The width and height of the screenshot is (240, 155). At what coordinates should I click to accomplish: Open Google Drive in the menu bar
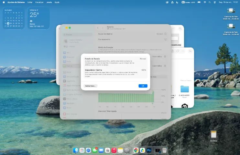pyautogui.click(x=172, y=2)
